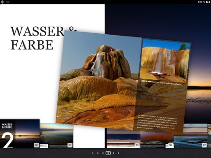
Task: Tap the Wi-Fi icon in status bar
Action: click(x=8, y=2)
